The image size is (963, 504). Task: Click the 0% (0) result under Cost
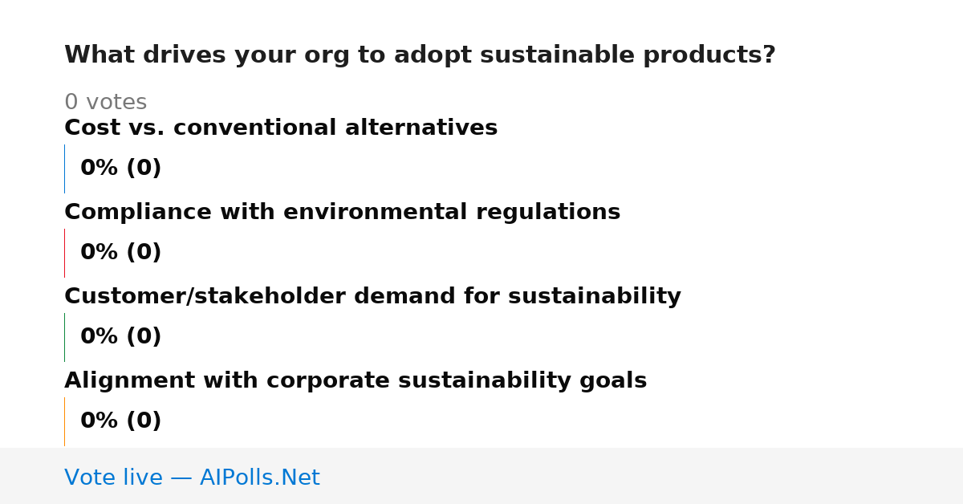(x=120, y=169)
